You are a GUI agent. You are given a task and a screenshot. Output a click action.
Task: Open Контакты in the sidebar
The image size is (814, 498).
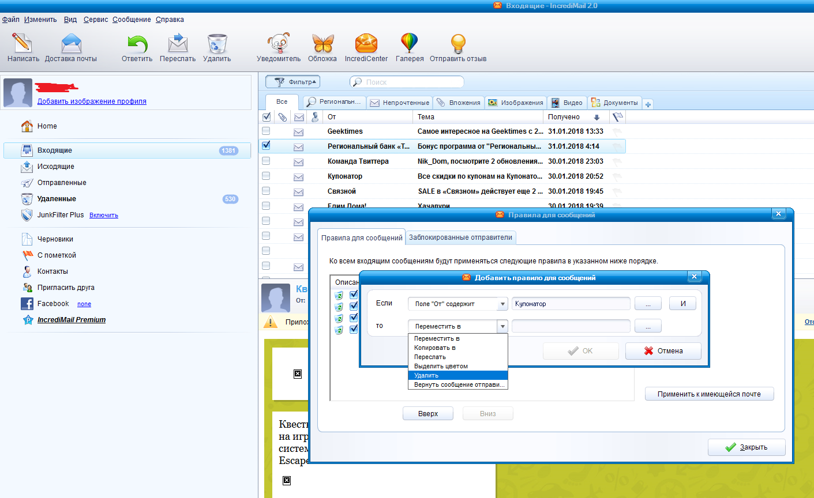[52, 271]
